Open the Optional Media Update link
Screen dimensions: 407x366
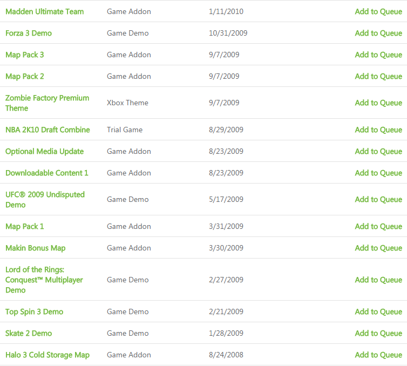[x=44, y=151]
